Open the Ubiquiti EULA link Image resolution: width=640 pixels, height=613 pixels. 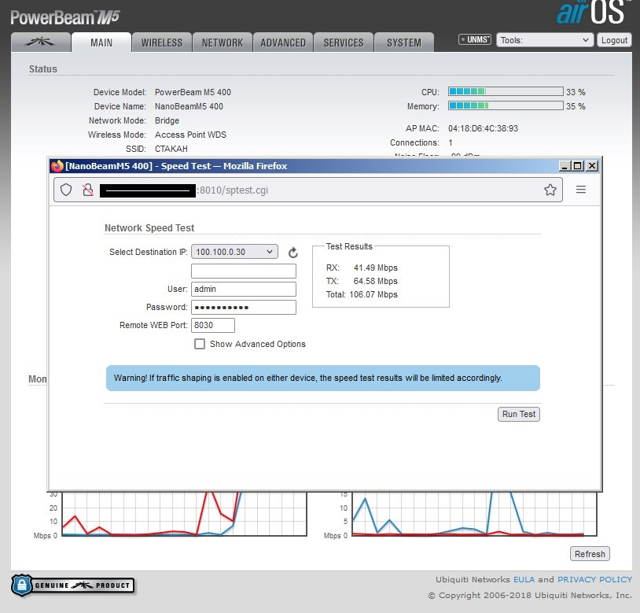pyautogui.click(x=524, y=579)
